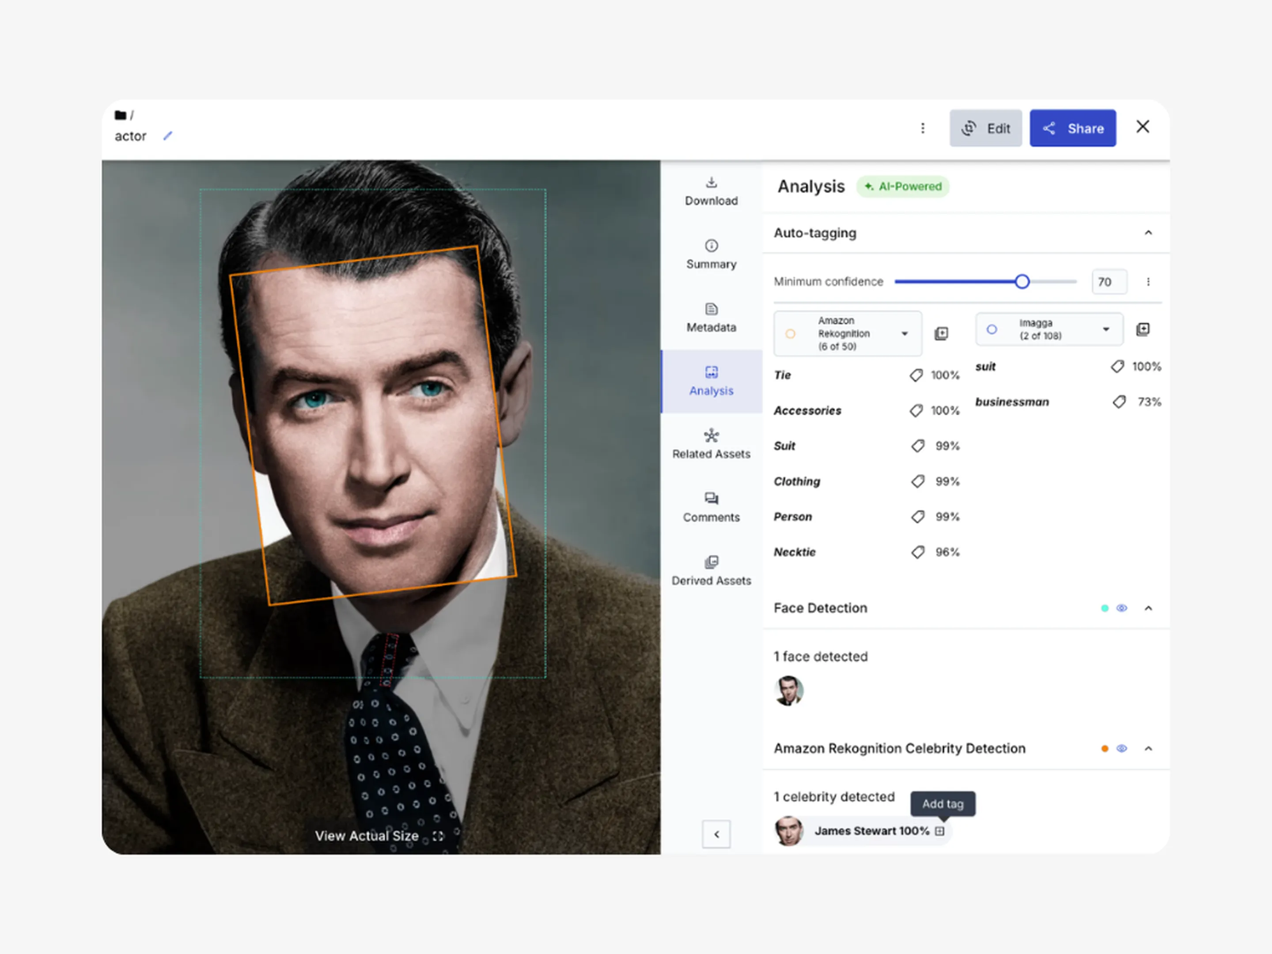Select the Amazon Rekognition radio circle
Screen dimensions: 1272x954
[791, 333]
